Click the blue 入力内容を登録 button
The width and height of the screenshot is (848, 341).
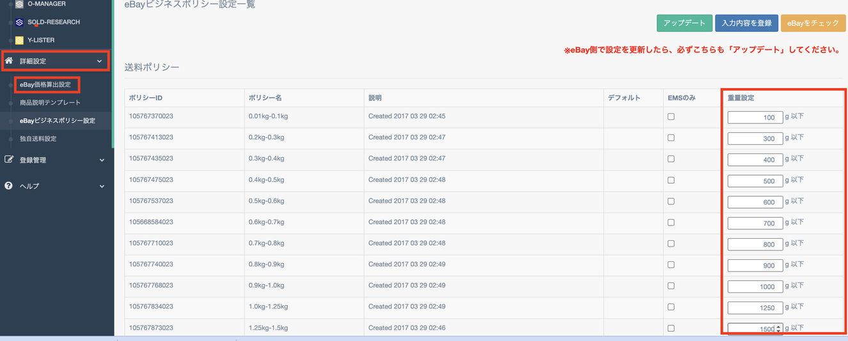[746, 23]
